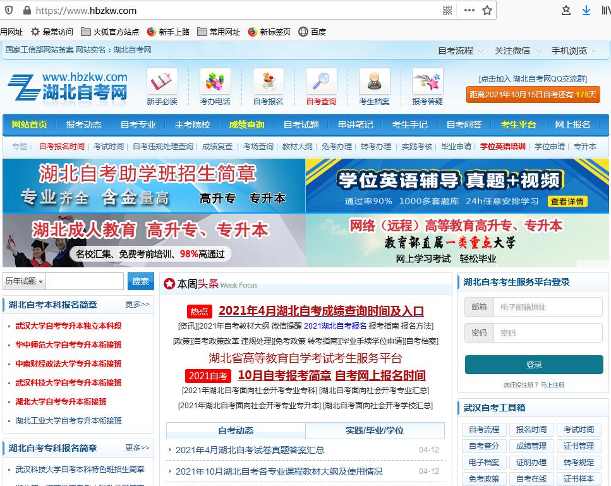The height and width of the screenshot is (486, 611).
Task: Open the downloads arrow icon
Action: tap(586, 11)
